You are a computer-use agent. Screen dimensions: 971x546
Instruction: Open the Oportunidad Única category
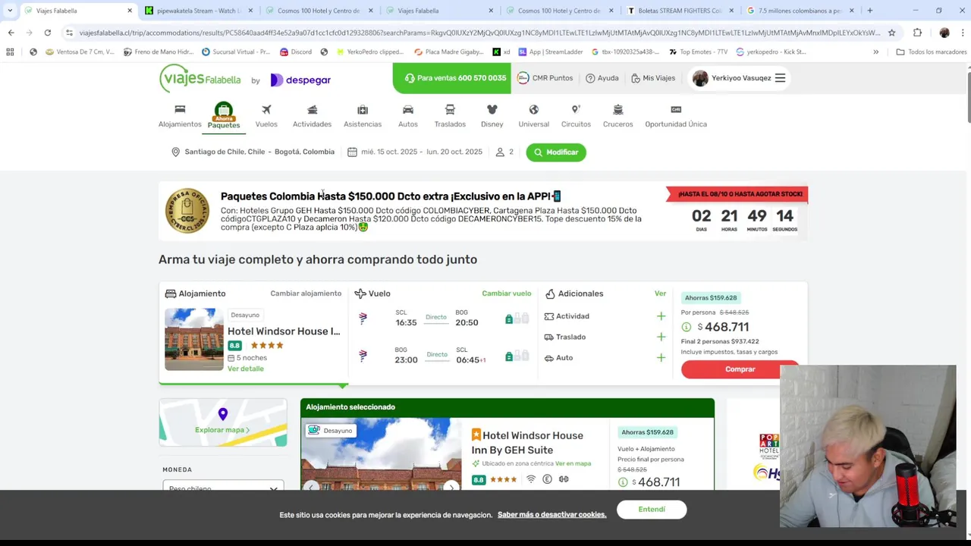click(x=676, y=116)
